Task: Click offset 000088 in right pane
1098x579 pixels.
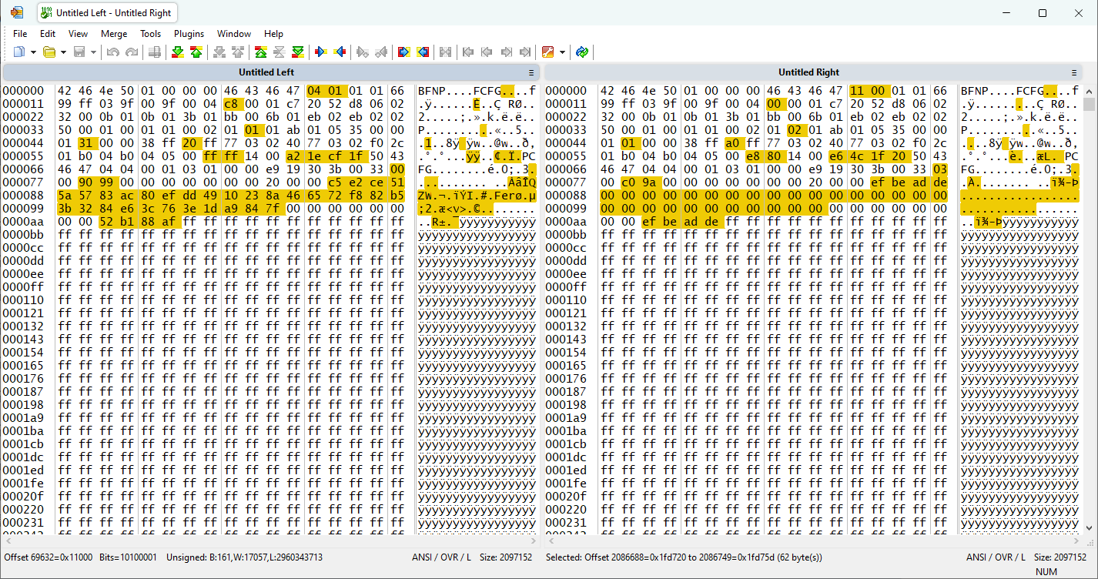Action: click(x=567, y=196)
